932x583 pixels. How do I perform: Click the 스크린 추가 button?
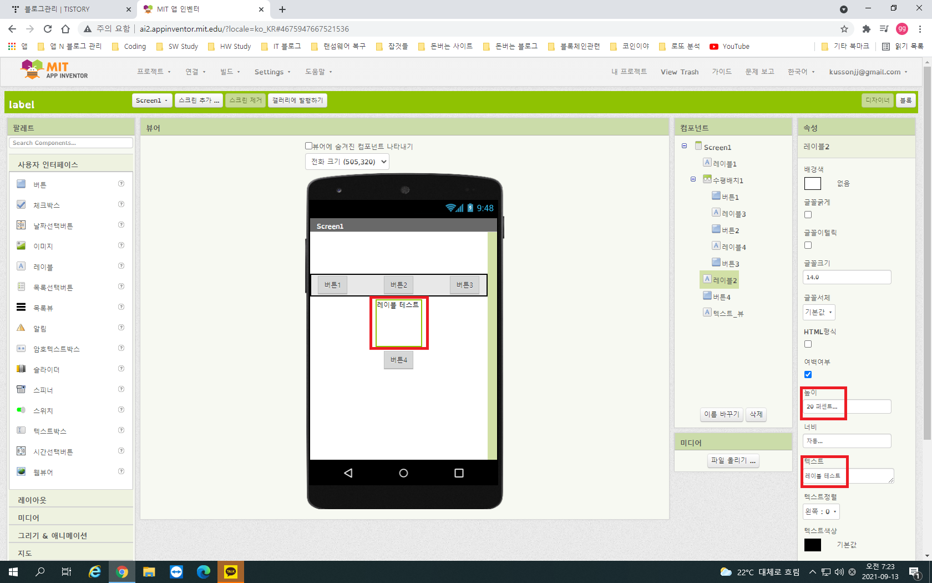tap(199, 100)
